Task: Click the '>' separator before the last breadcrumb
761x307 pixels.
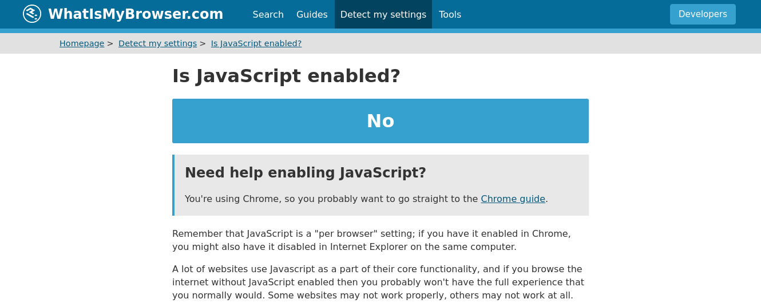Action: click(x=203, y=43)
